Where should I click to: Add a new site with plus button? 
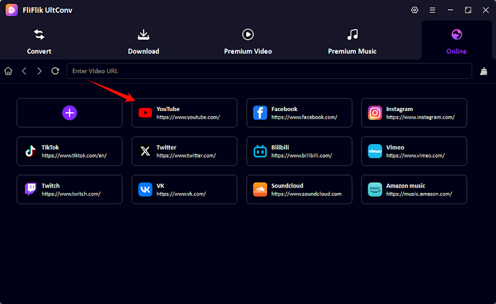coord(69,113)
